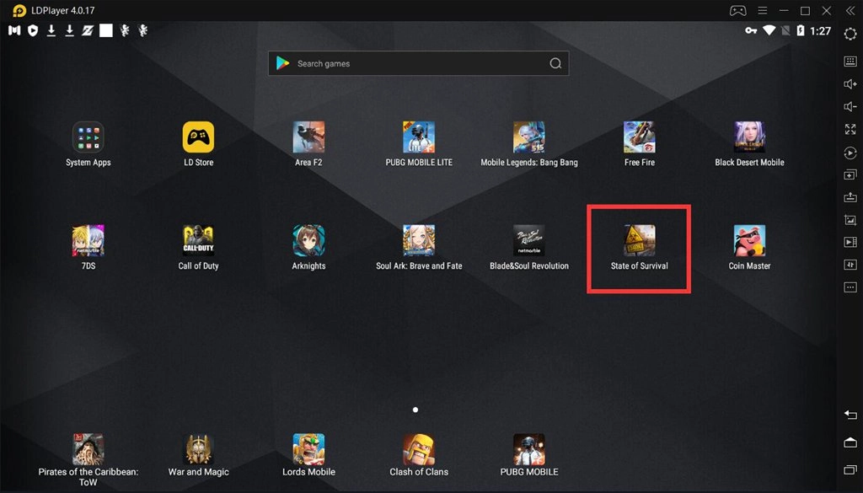Take a screenshot with sidebar icon
Screen dimensions: 863x493
click(850, 220)
